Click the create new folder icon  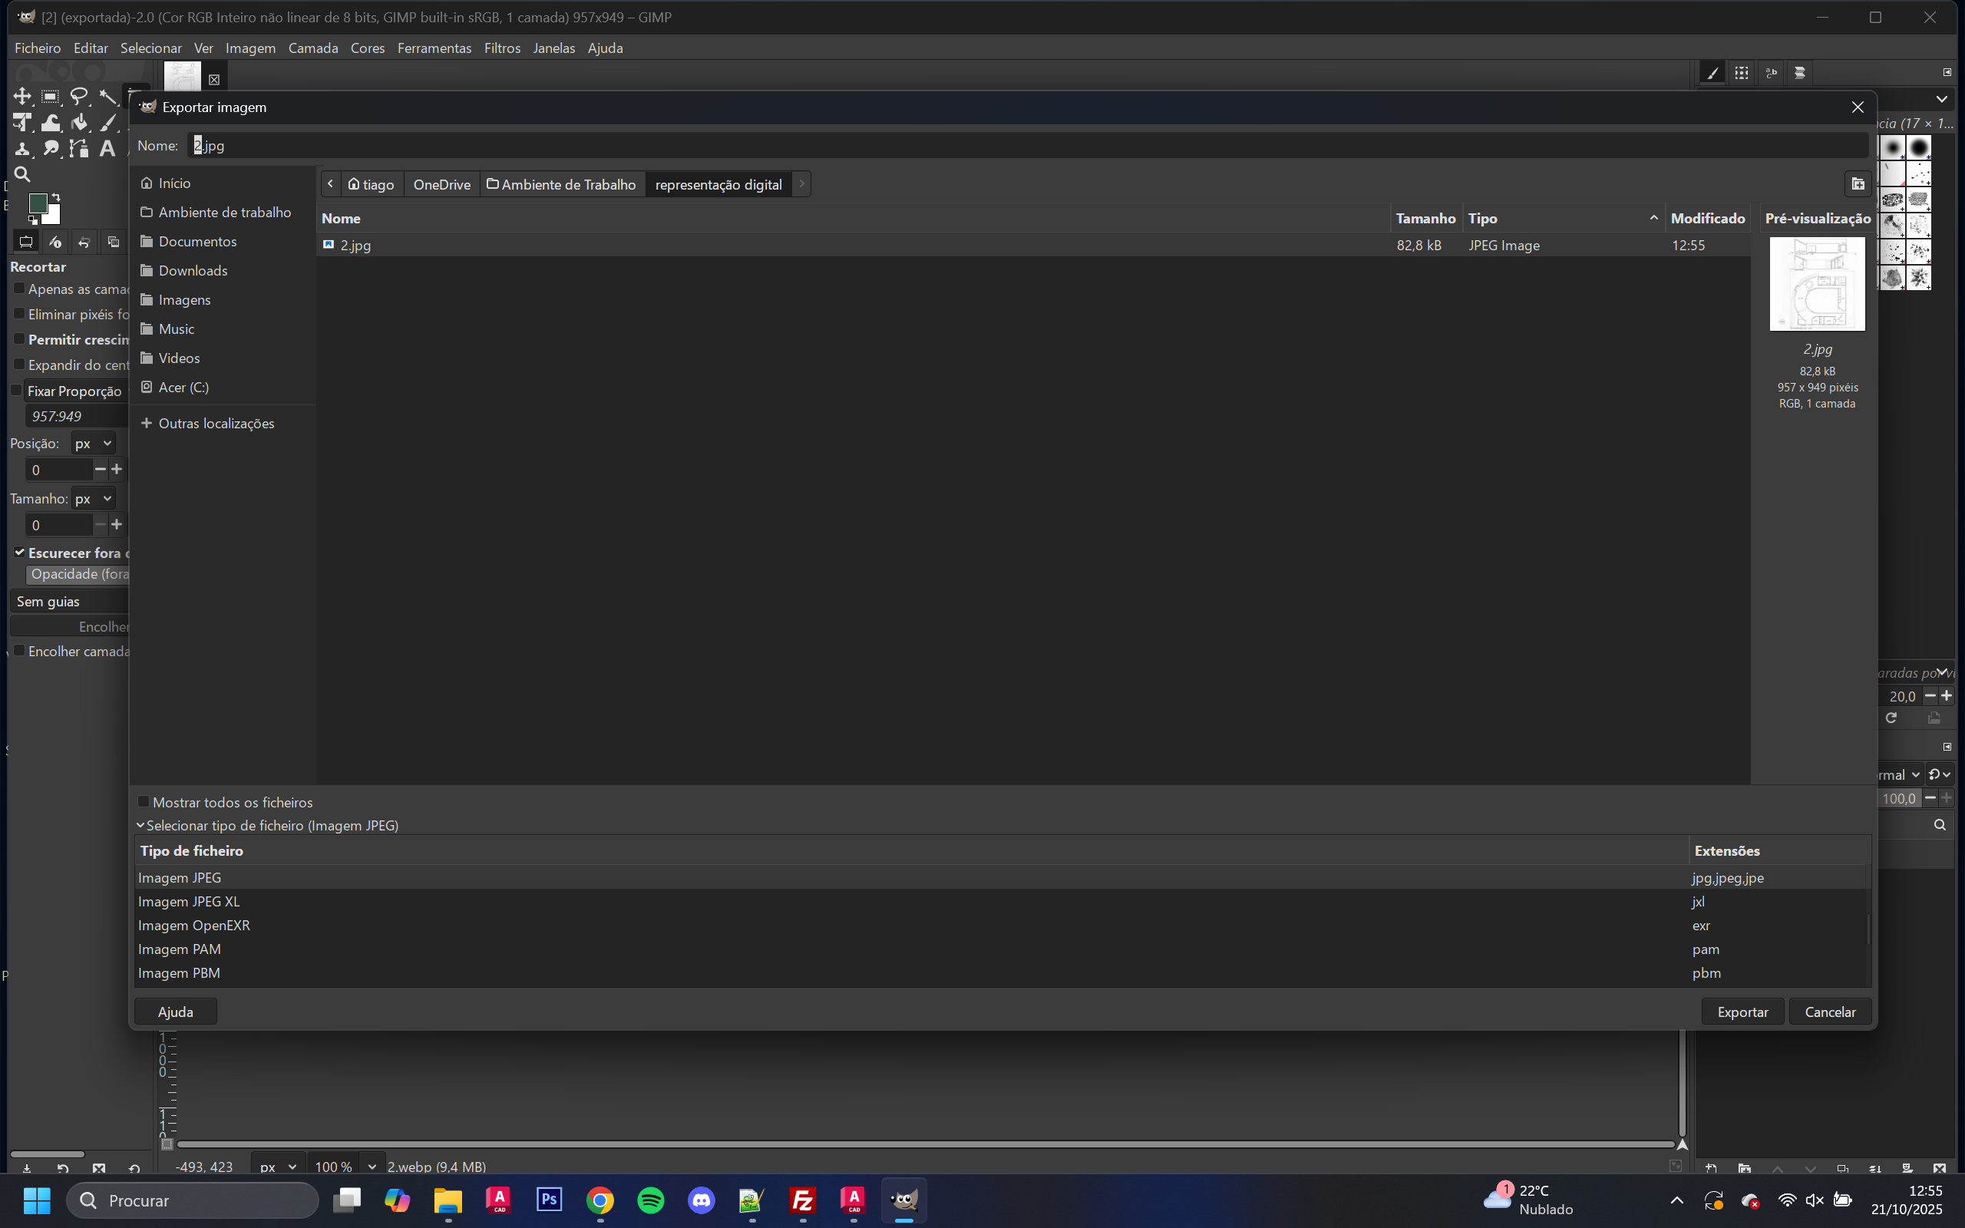[1858, 183]
